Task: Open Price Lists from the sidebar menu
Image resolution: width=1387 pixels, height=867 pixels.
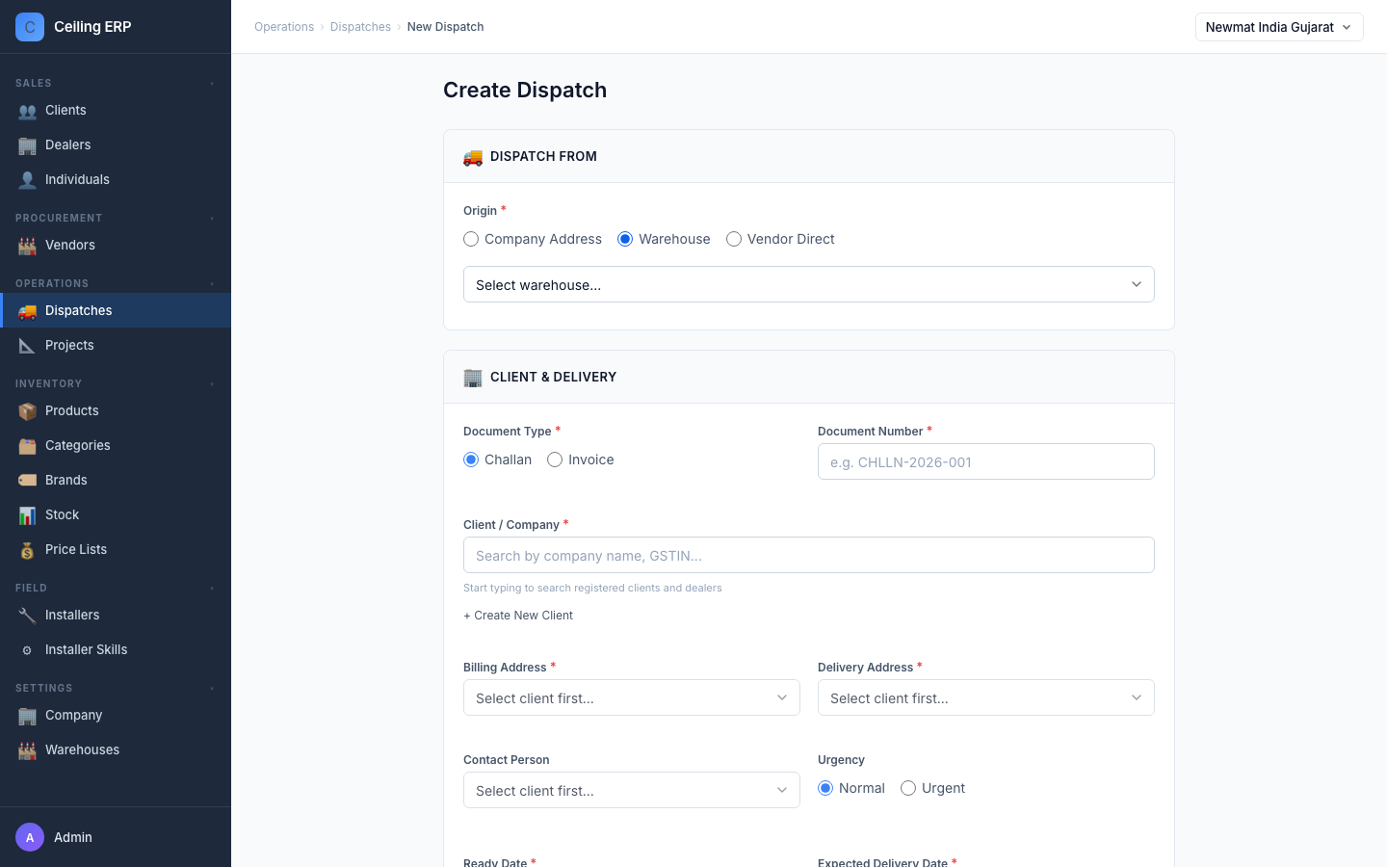Action: 116,549
